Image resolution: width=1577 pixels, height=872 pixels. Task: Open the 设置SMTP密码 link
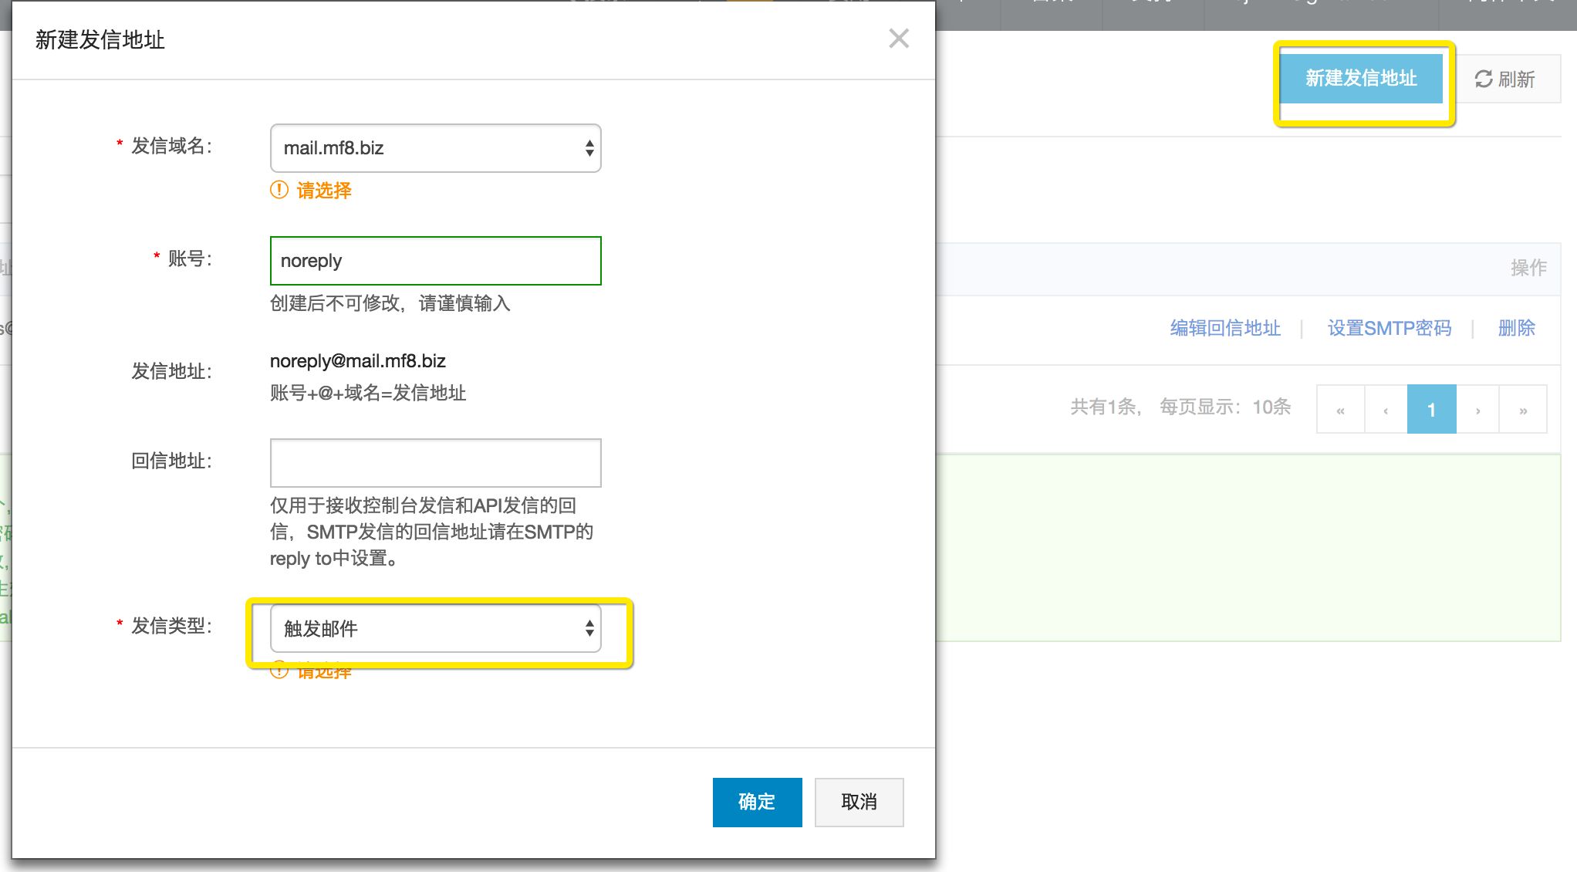(1389, 328)
